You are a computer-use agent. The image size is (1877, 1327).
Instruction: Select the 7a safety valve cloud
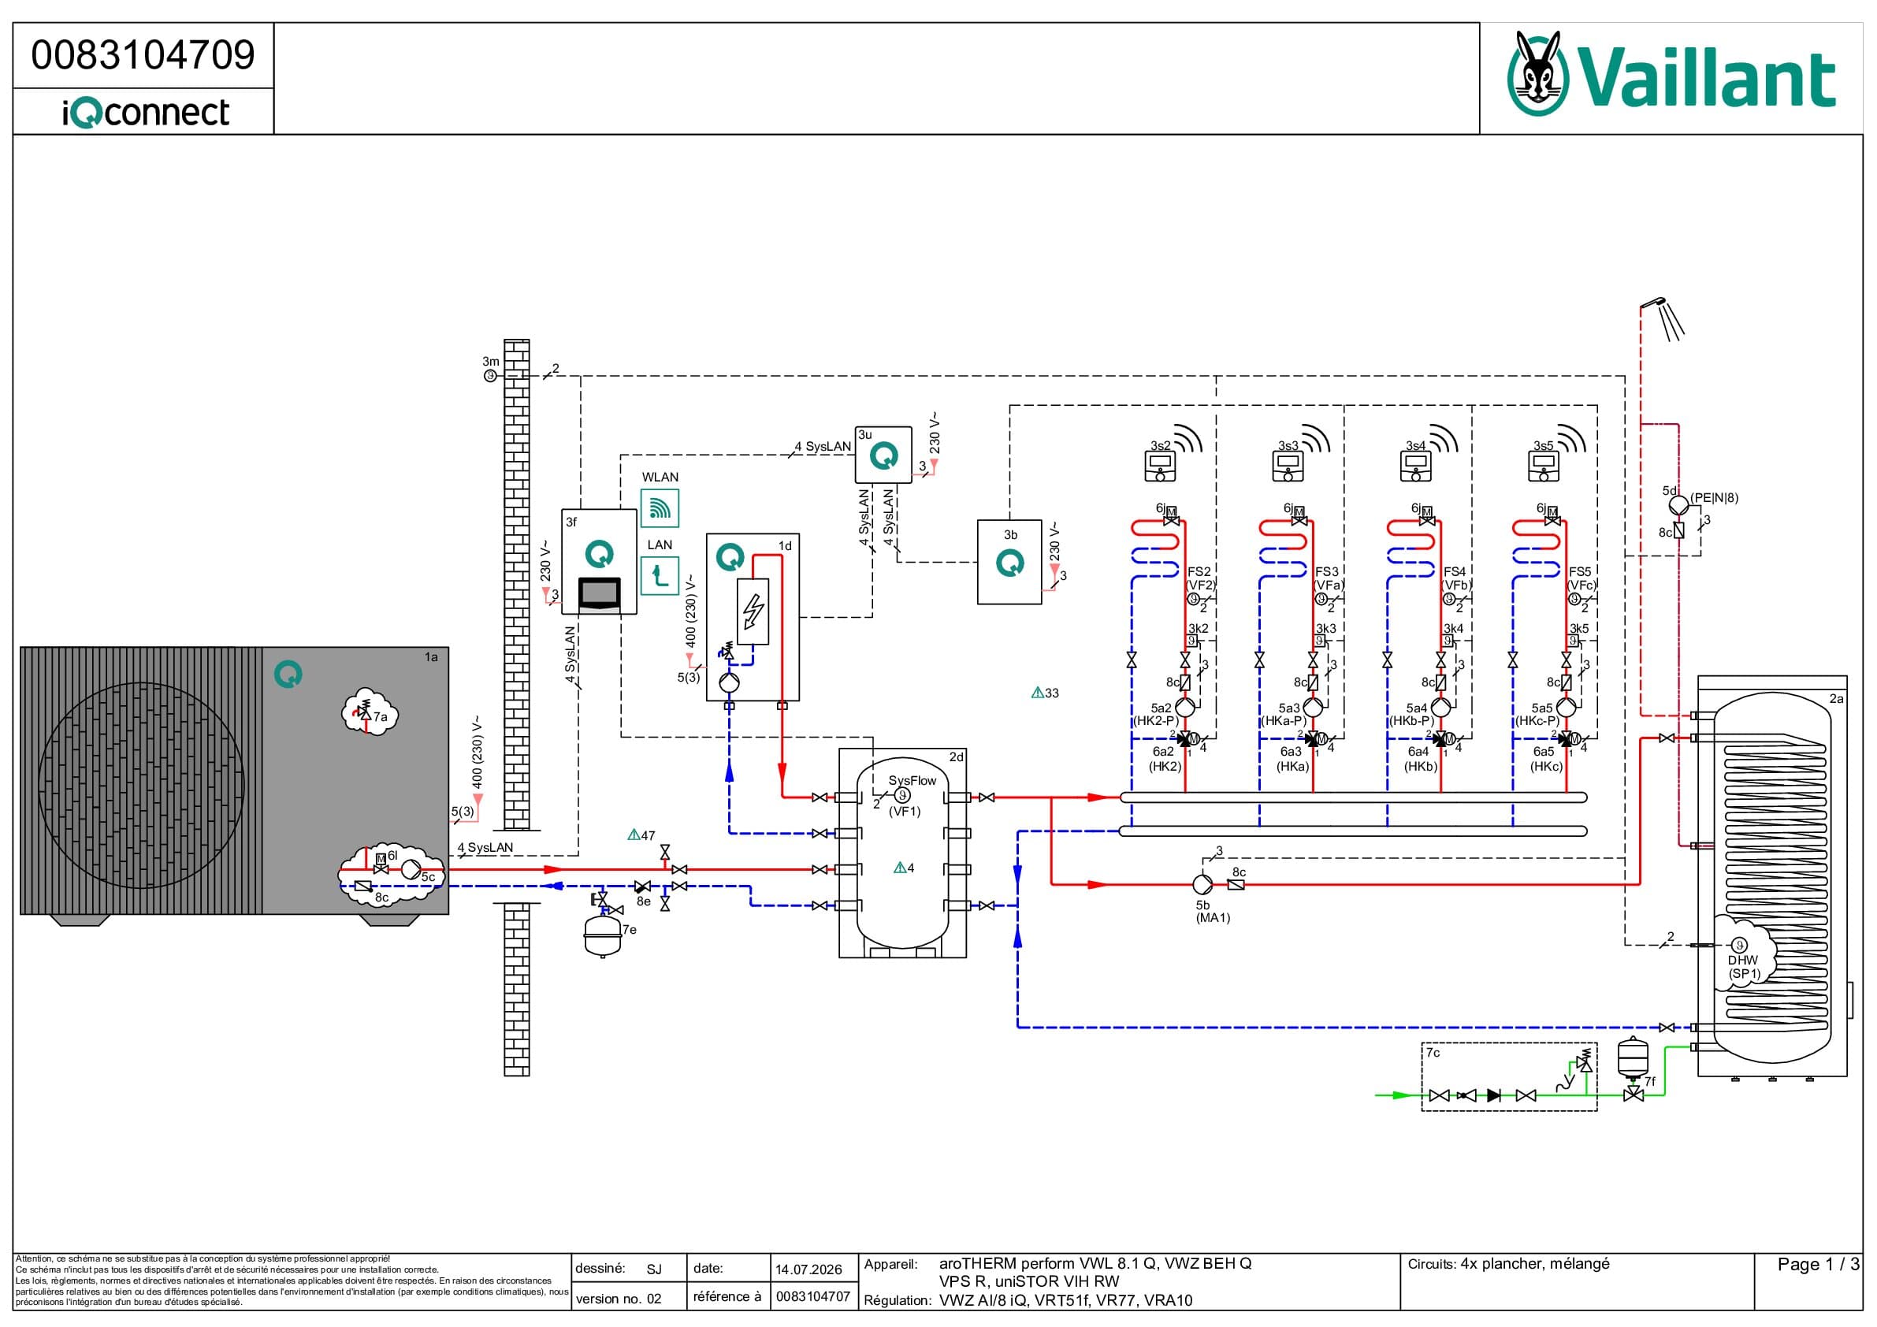point(369,711)
